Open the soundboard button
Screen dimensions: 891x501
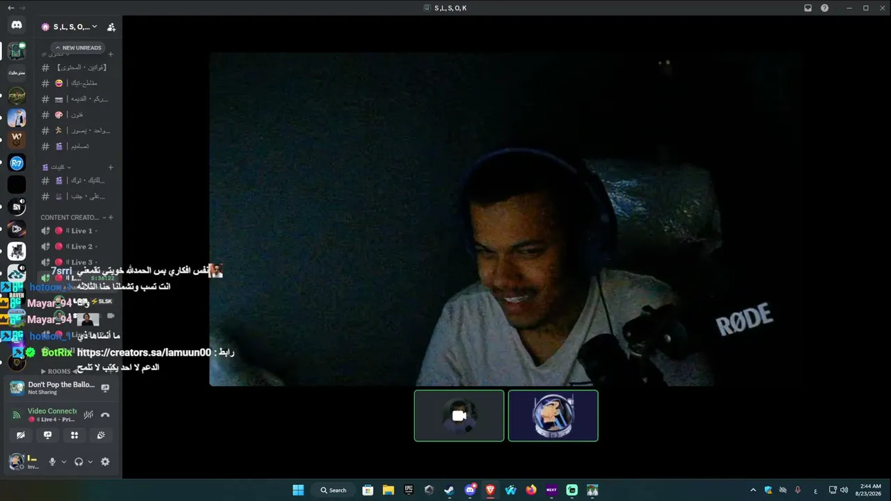click(101, 435)
